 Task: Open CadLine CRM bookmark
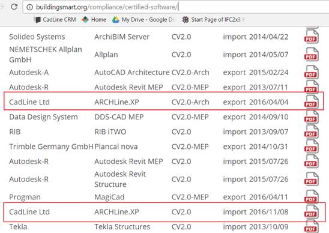[55, 20]
